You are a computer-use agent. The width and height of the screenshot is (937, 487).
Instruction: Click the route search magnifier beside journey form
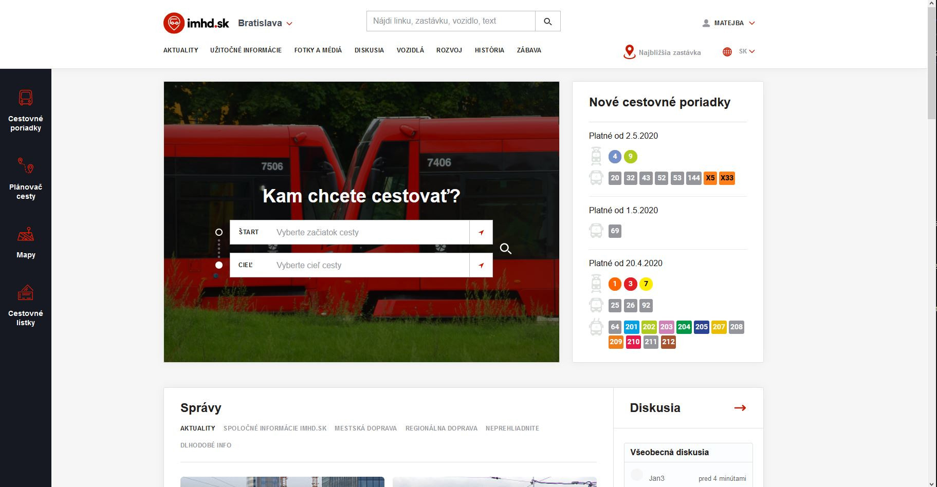(x=505, y=249)
